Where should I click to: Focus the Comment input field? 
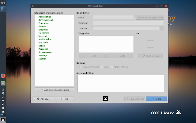coord(128,23)
